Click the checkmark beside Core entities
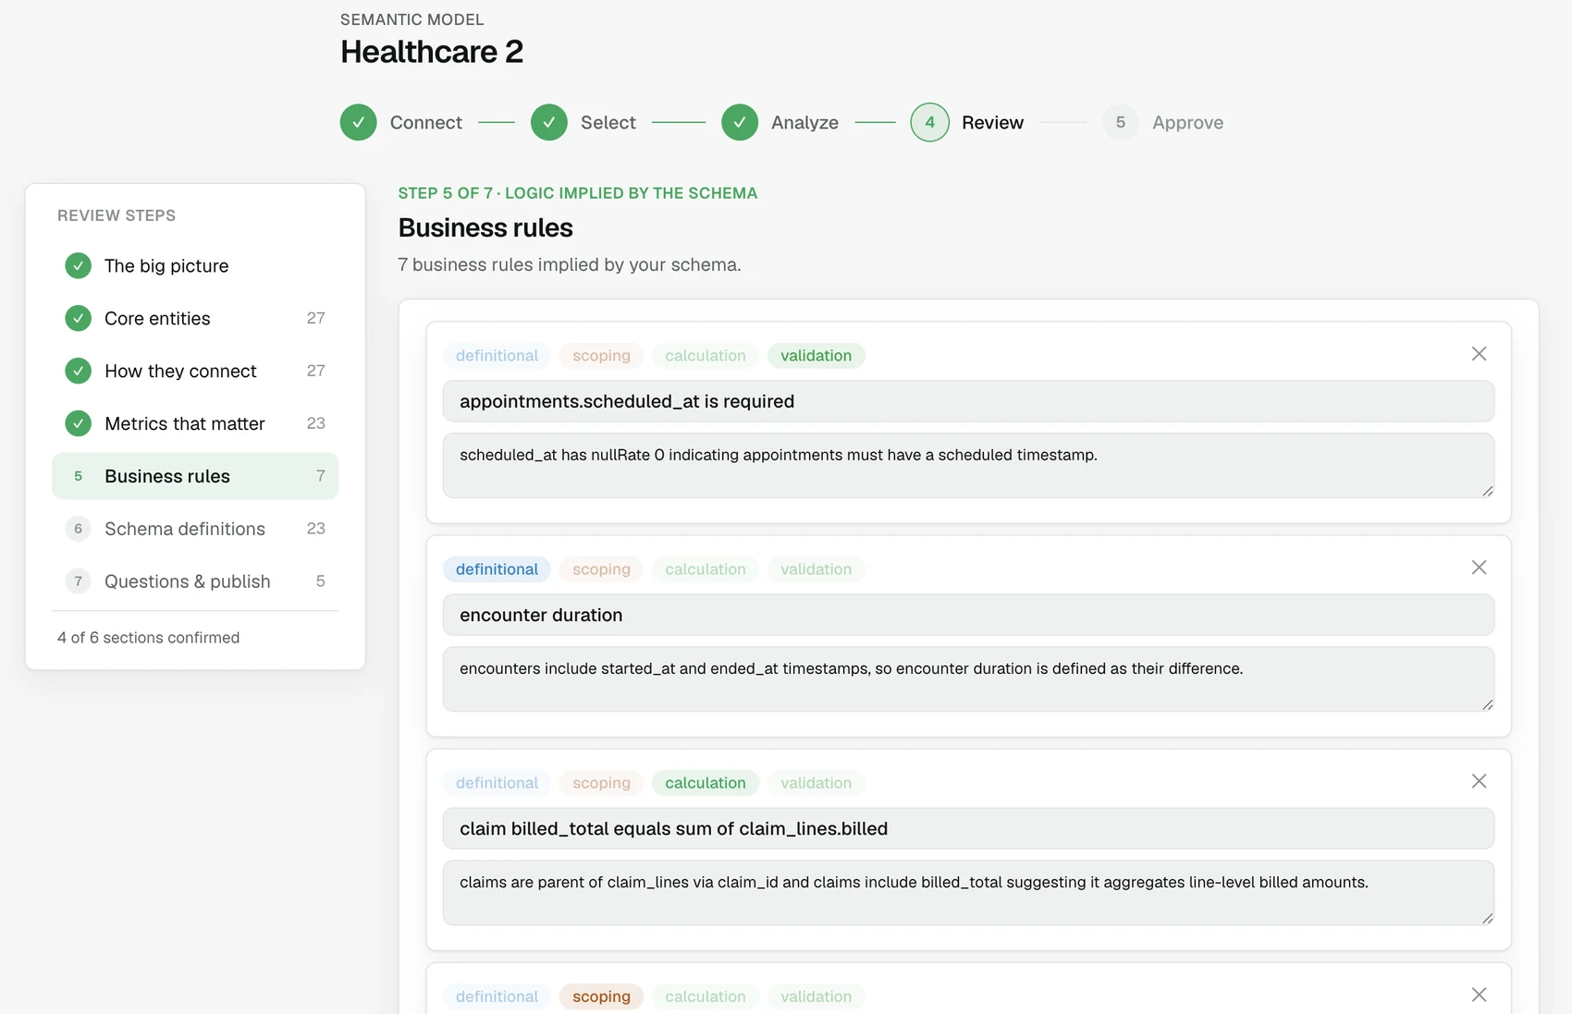The image size is (1572, 1014). (78, 319)
